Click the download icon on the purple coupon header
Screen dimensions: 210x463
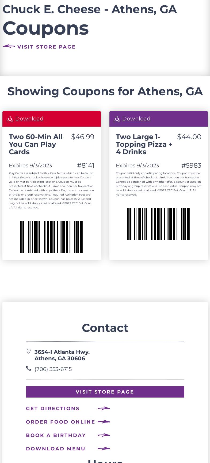point(117,119)
